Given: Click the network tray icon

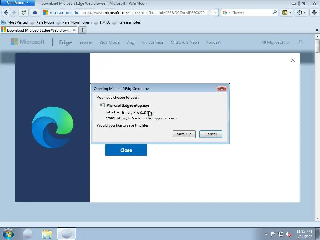Looking at the screenshot, I should point(281,234).
